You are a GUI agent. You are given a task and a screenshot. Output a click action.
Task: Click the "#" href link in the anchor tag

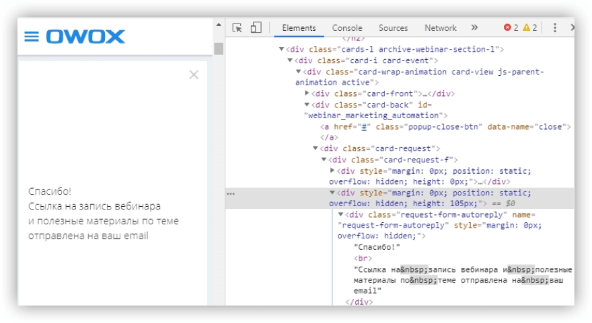pos(363,127)
